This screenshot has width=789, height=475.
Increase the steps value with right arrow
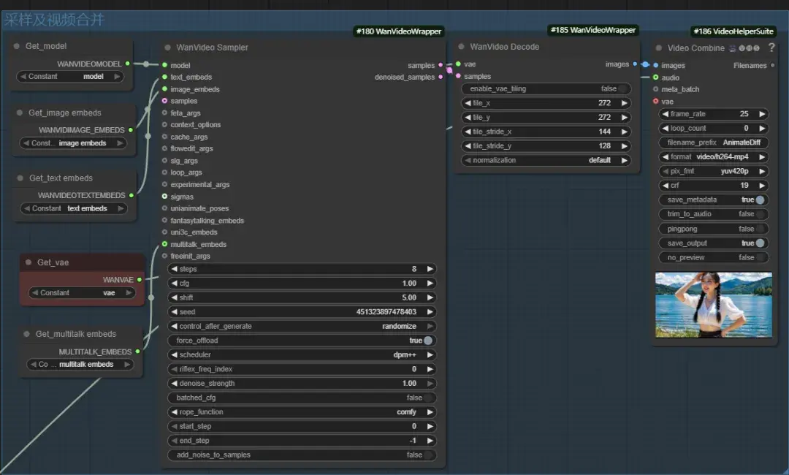430,269
